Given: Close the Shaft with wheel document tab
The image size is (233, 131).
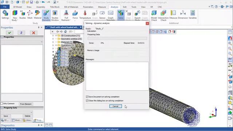Looking at the screenshot, I should pyautogui.click(x=81, y=27).
